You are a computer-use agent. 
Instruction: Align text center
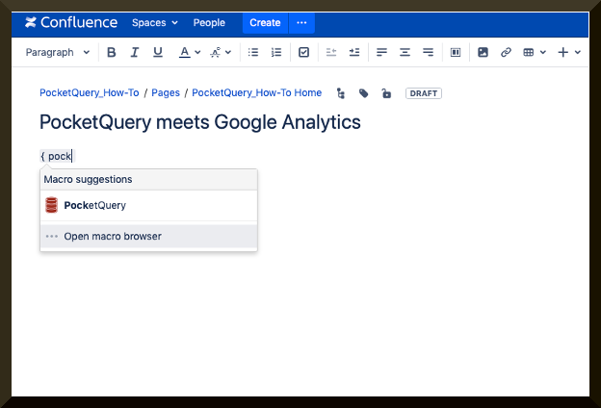tap(405, 52)
